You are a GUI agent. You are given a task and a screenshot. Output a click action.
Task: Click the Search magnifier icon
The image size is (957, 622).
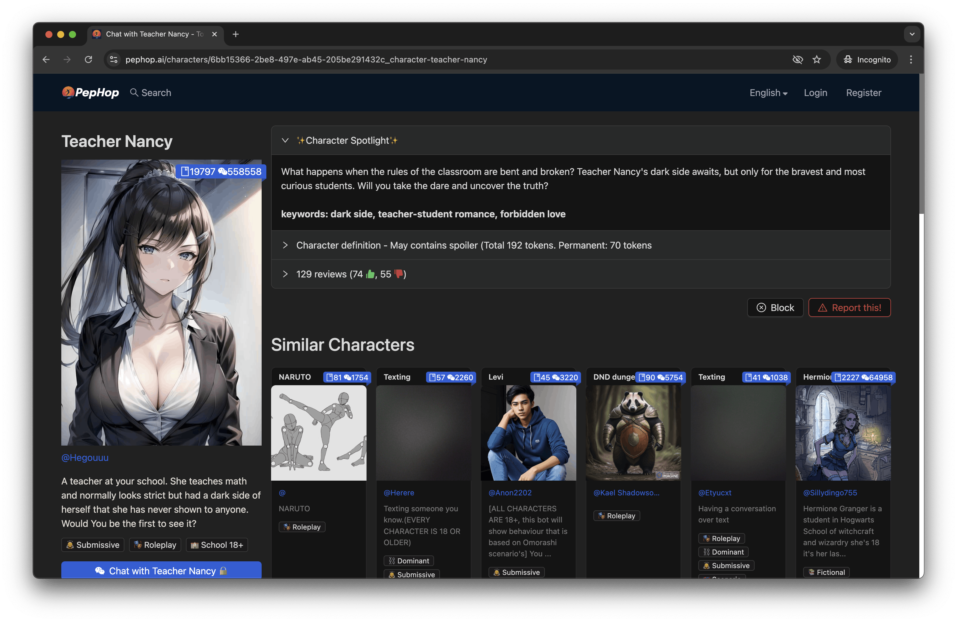point(134,92)
